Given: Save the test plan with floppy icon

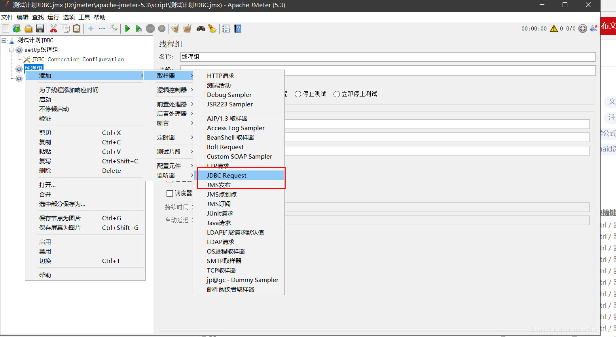Looking at the screenshot, I should tap(40, 28).
